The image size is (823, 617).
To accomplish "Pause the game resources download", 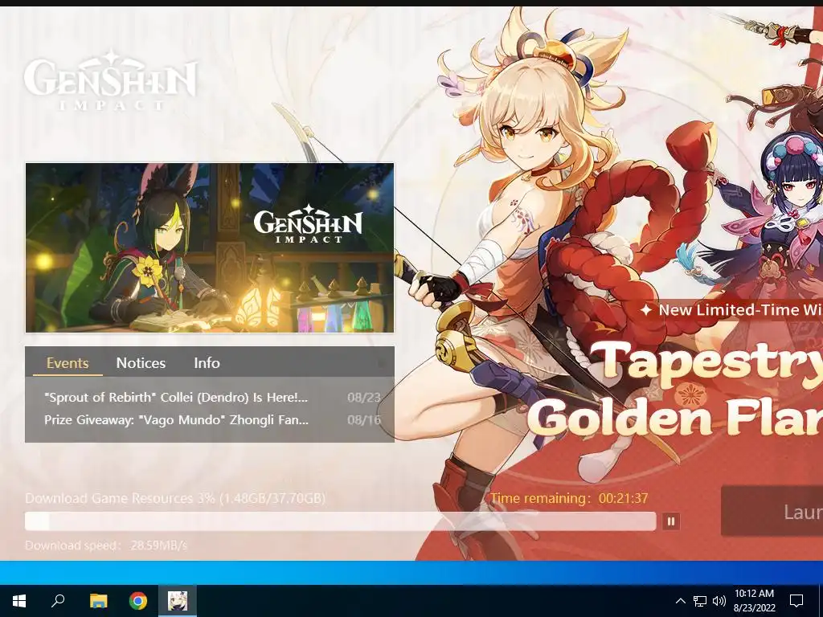I will [x=671, y=521].
